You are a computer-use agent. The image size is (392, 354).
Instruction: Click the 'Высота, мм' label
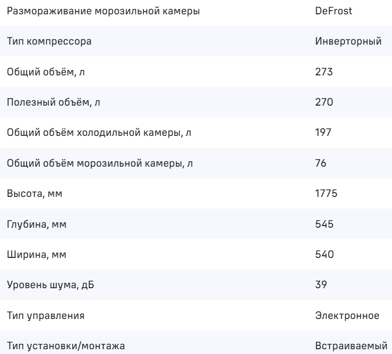point(35,194)
